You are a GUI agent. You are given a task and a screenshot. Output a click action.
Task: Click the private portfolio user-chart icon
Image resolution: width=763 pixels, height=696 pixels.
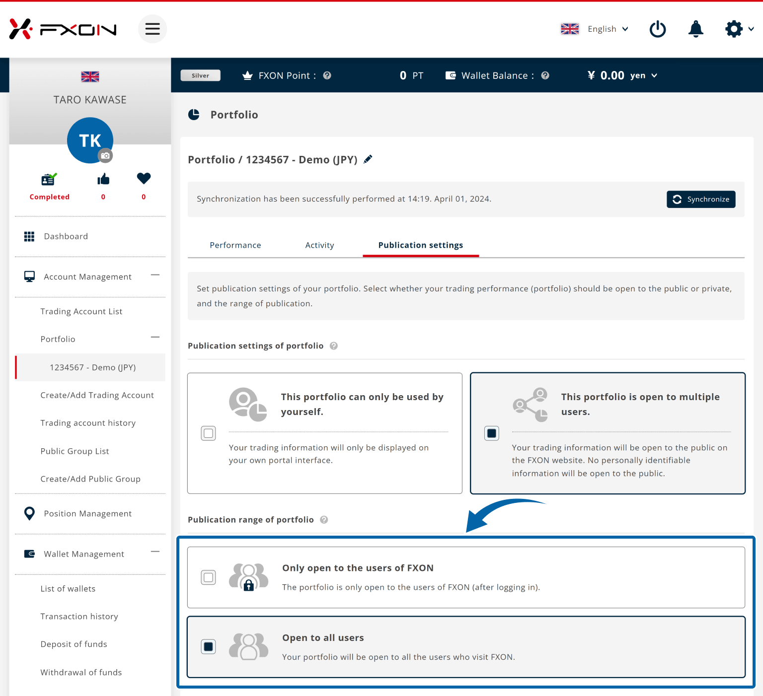(248, 405)
